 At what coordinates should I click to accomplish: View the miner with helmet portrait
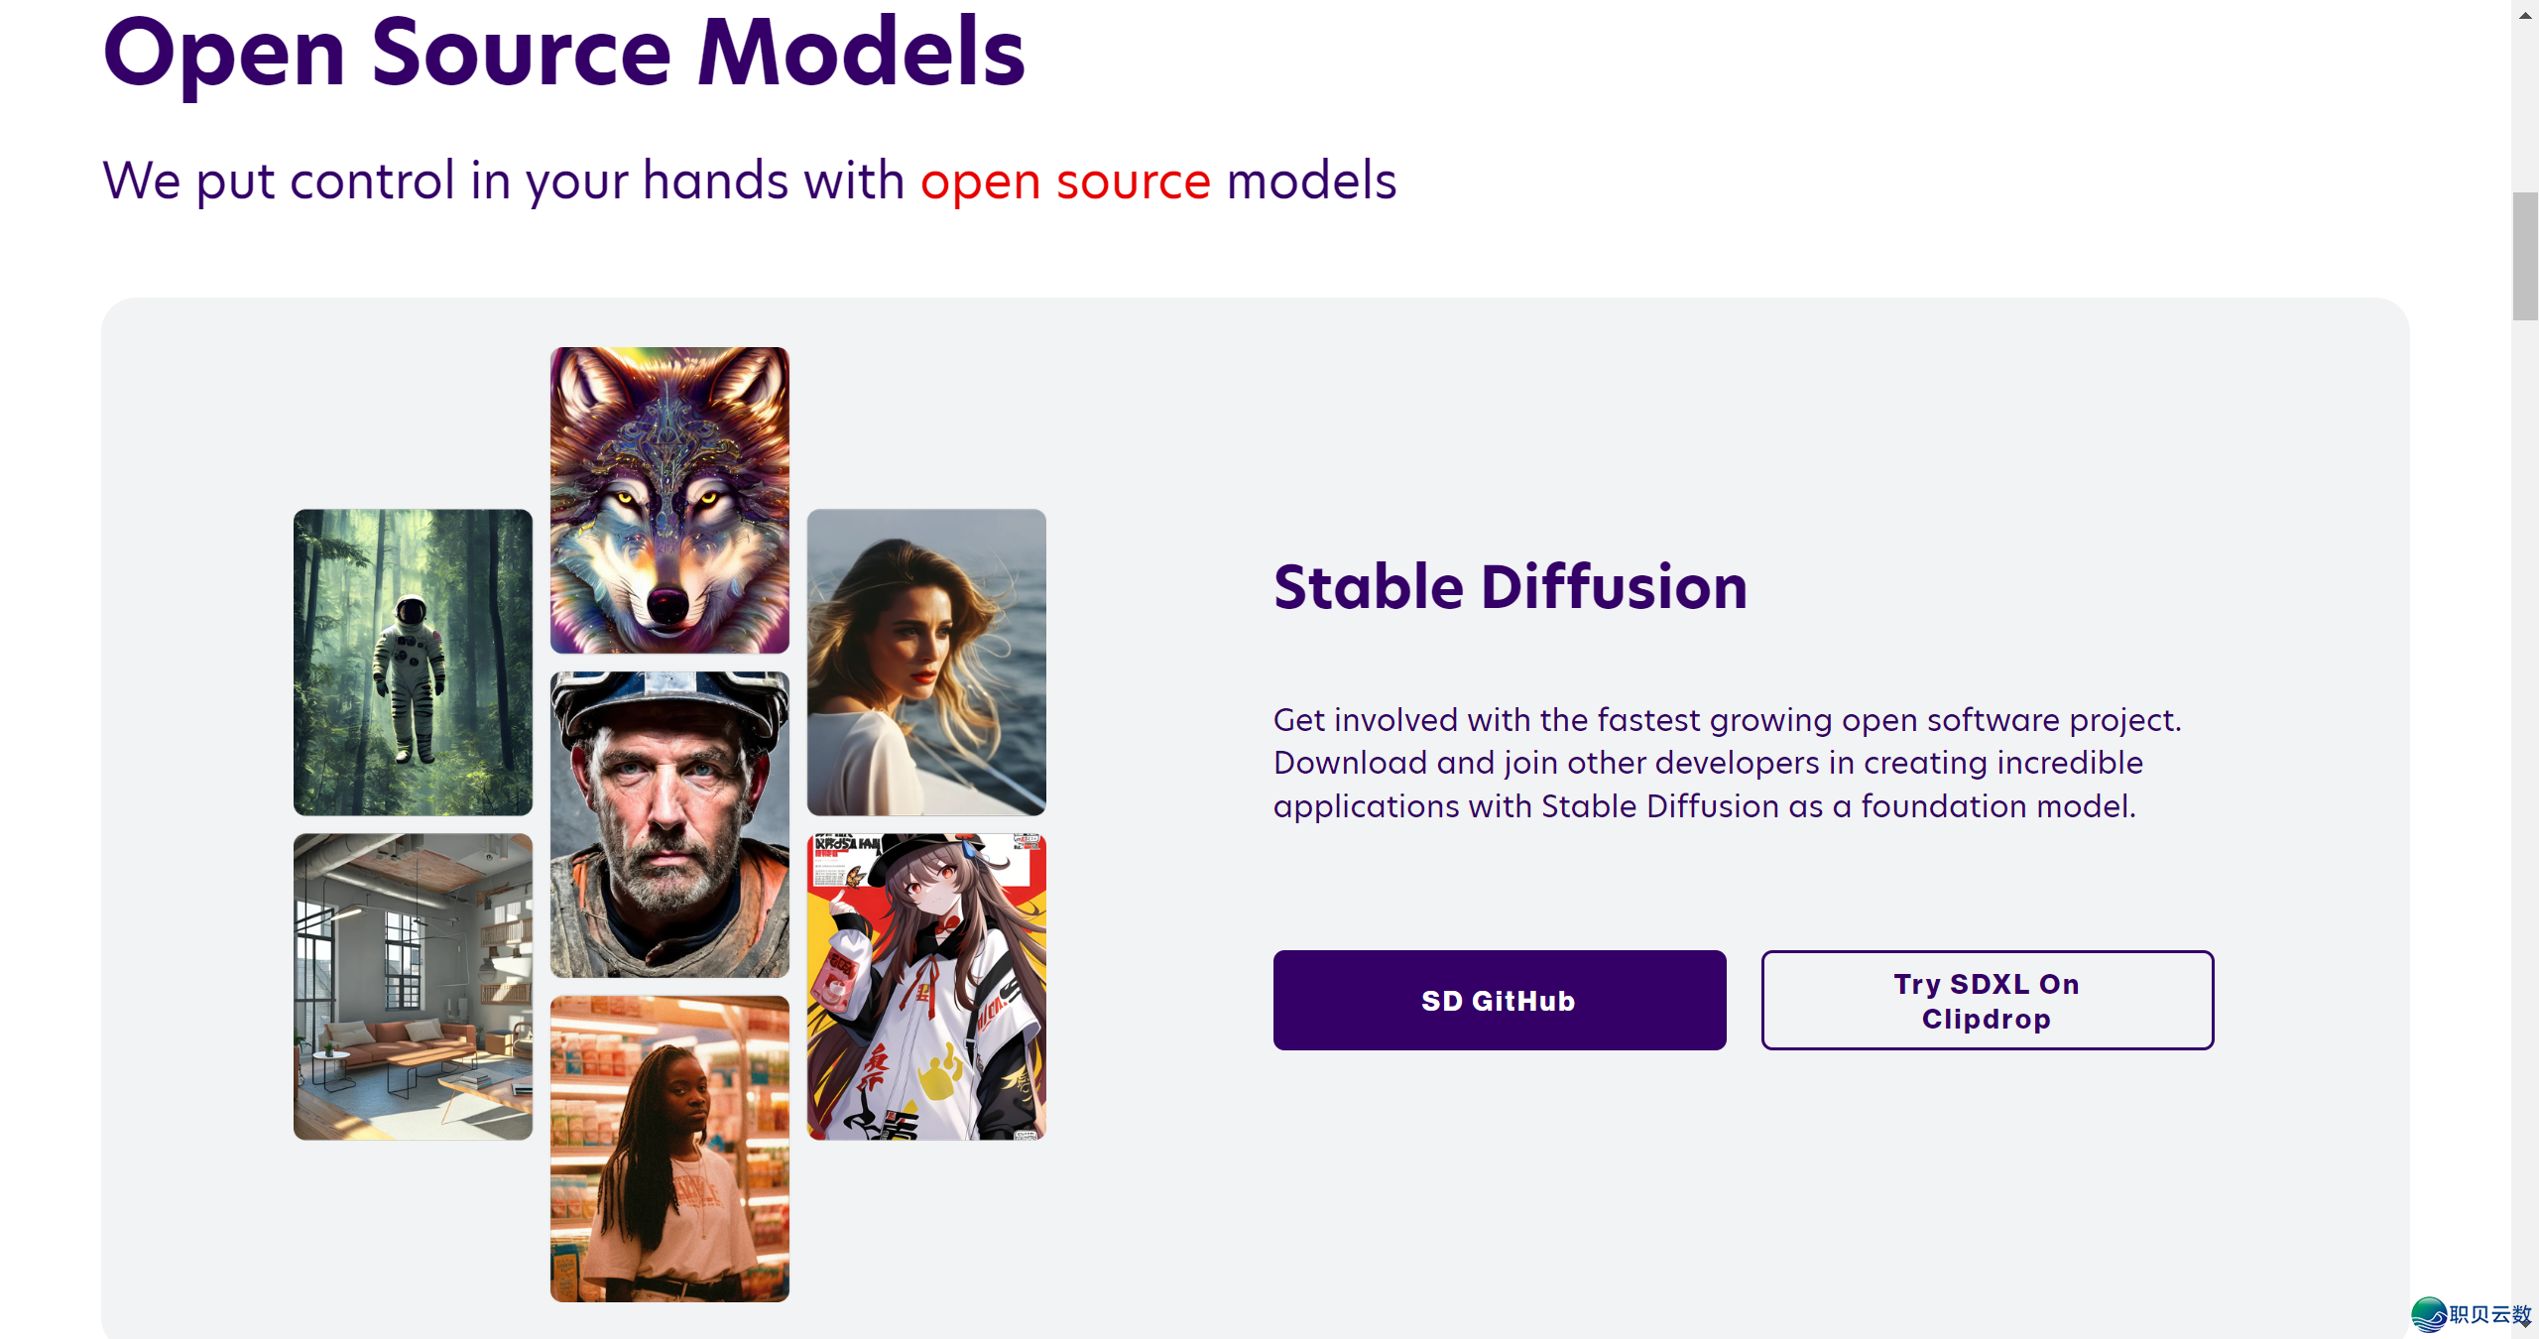coord(669,824)
